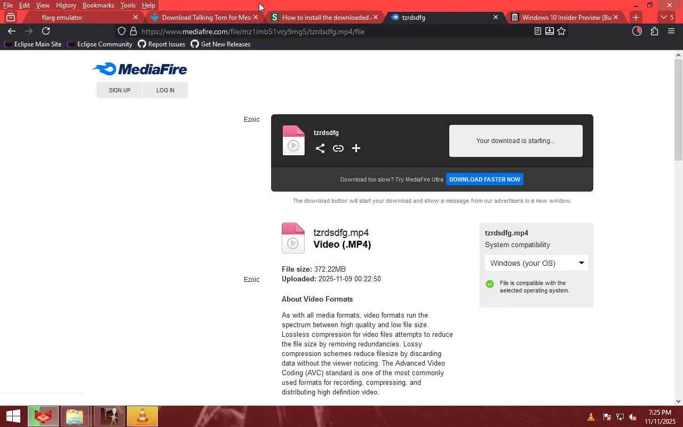Image resolution: width=683 pixels, height=427 pixels.
Task: Click the taskbar clock showing 7:25 PM
Action: click(x=660, y=417)
